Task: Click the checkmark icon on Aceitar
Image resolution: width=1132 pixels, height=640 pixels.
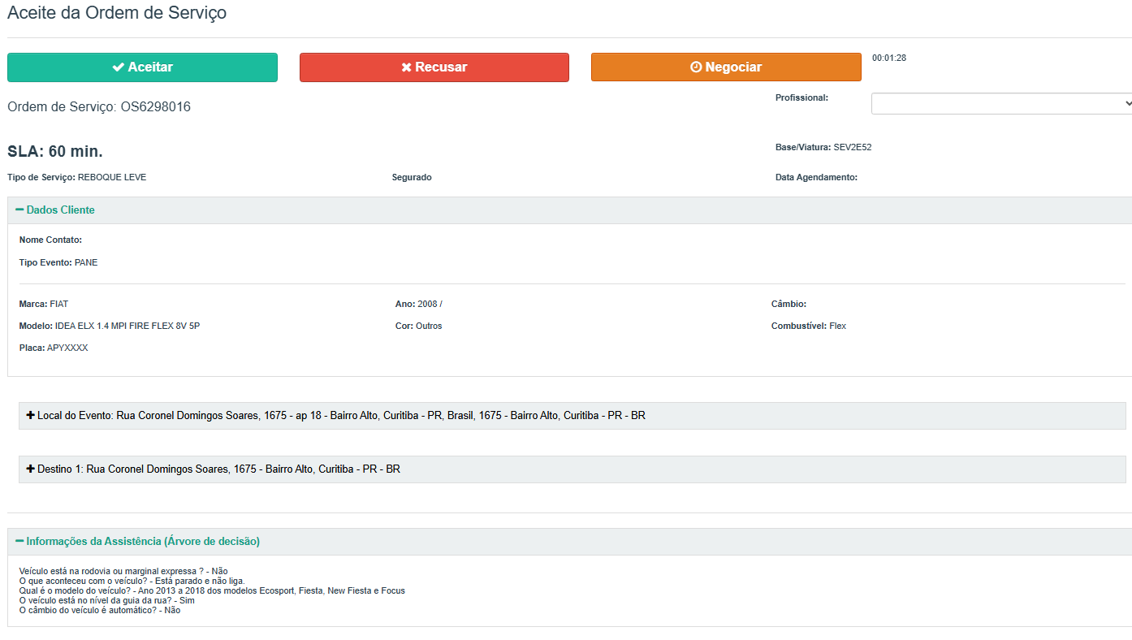Action: [119, 67]
